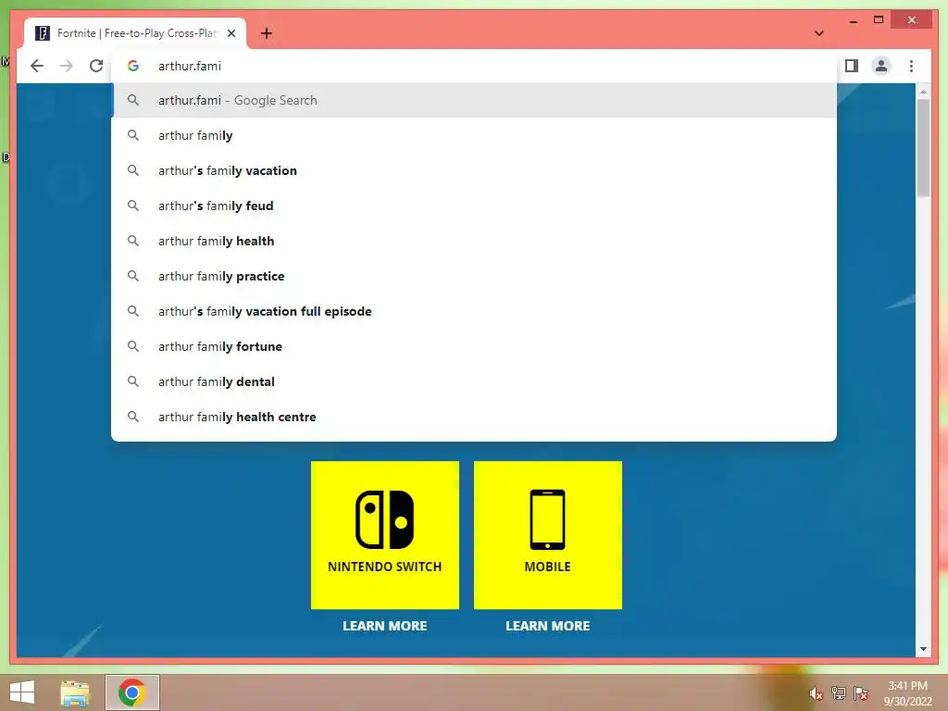Click the Mobile phone icon
Viewport: 948px width, 711px height.
point(547,519)
